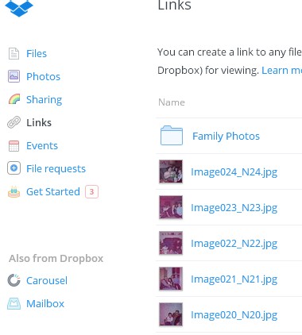Screen dimensions: 302x335
Task: Click the Mailbox envelope icon
Action: tap(14, 303)
